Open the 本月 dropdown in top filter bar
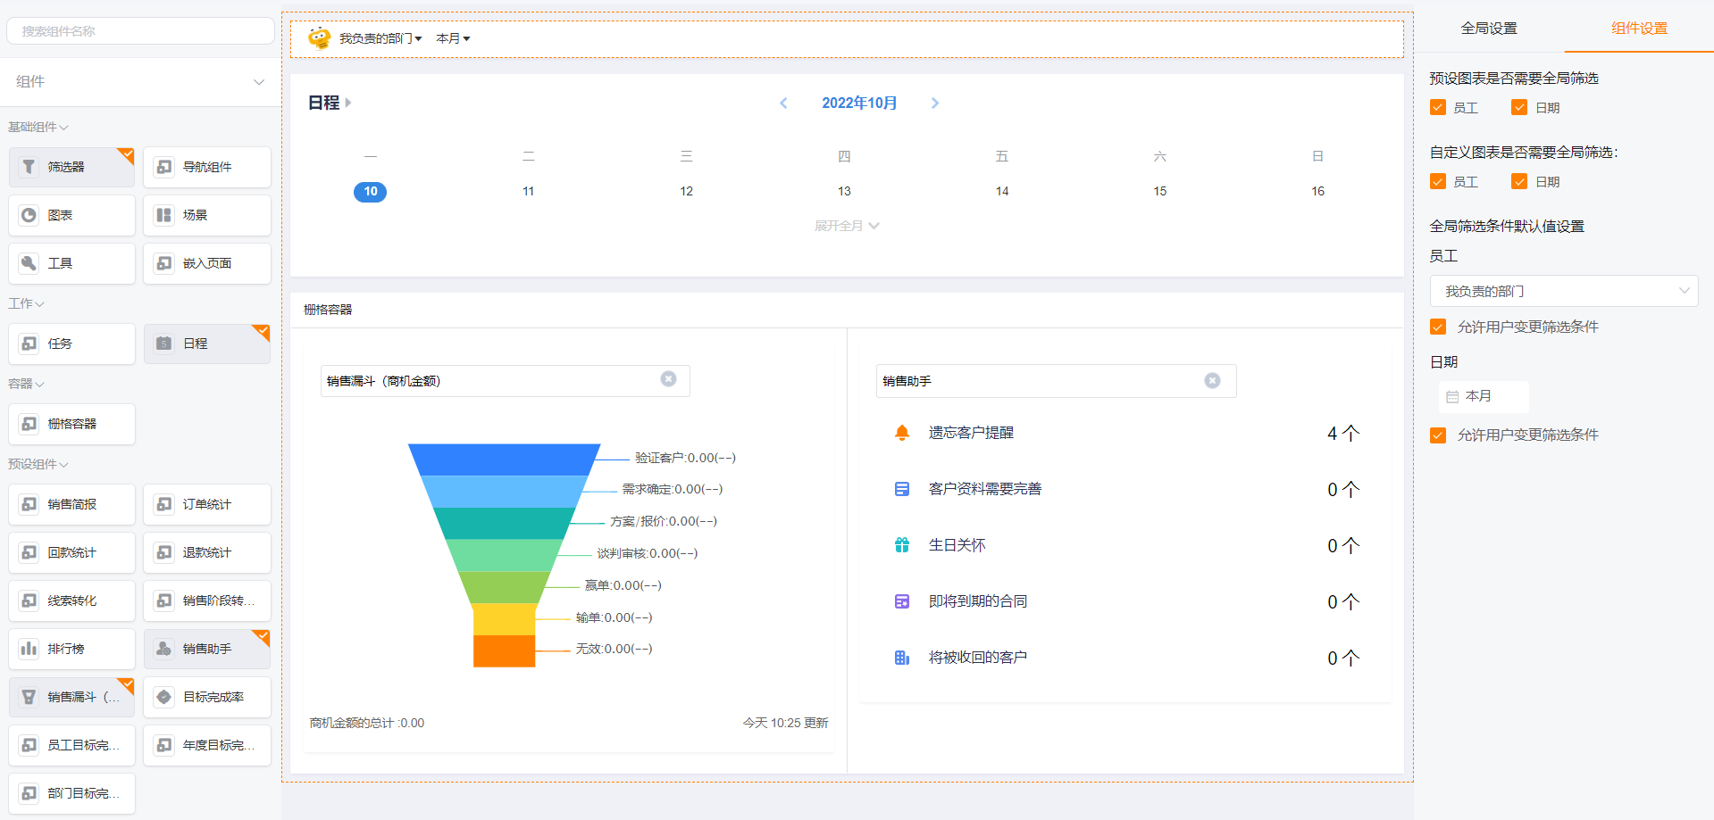 pyautogui.click(x=453, y=38)
